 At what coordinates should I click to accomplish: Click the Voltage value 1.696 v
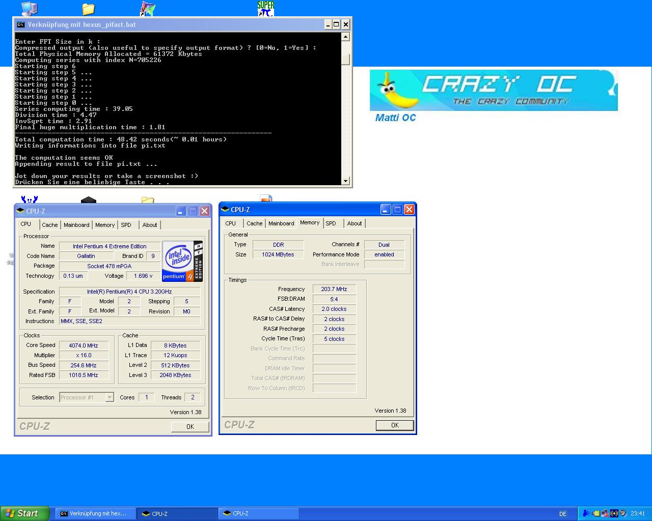[143, 276]
